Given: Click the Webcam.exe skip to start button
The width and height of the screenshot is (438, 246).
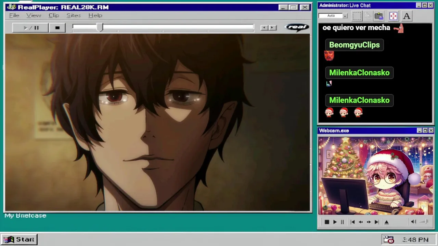Looking at the screenshot, I should tap(352, 222).
